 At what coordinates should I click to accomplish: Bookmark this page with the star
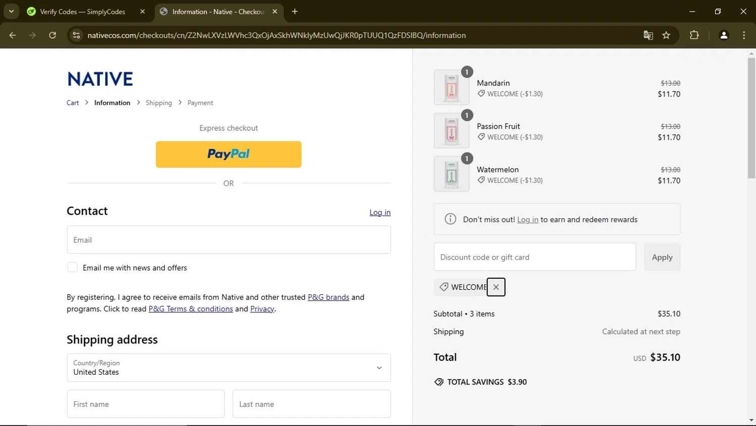coord(666,35)
